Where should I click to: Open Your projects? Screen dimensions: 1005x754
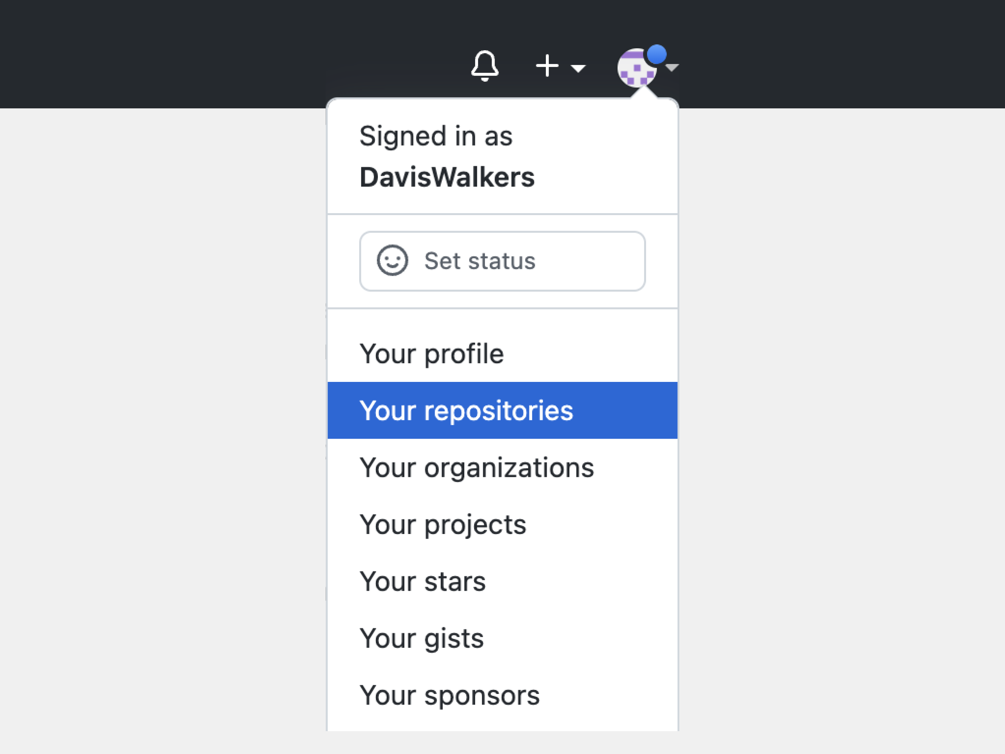pos(443,525)
